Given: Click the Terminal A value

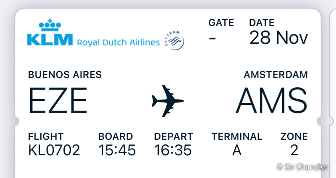Looking at the screenshot, I should tap(237, 150).
